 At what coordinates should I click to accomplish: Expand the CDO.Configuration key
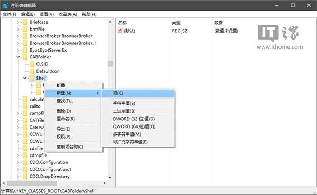pos(18,162)
